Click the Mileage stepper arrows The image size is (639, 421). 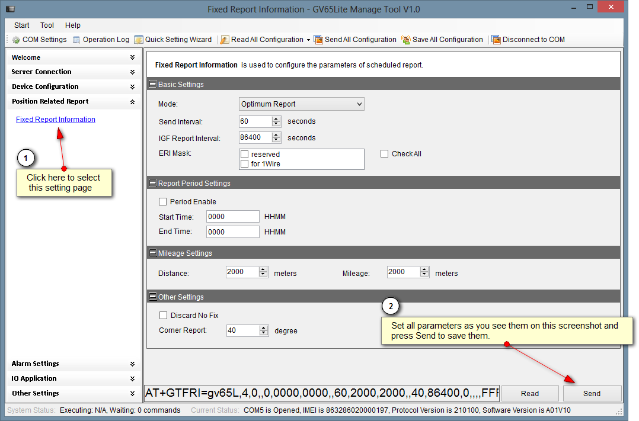tap(424, 272)
